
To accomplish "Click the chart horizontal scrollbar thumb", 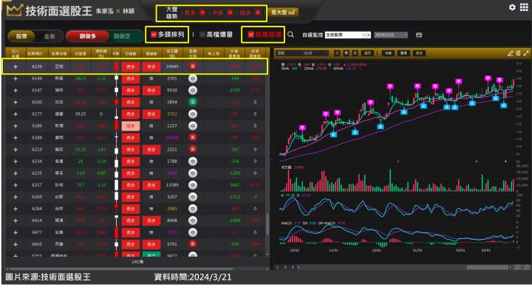I will (x=488, y=267).
